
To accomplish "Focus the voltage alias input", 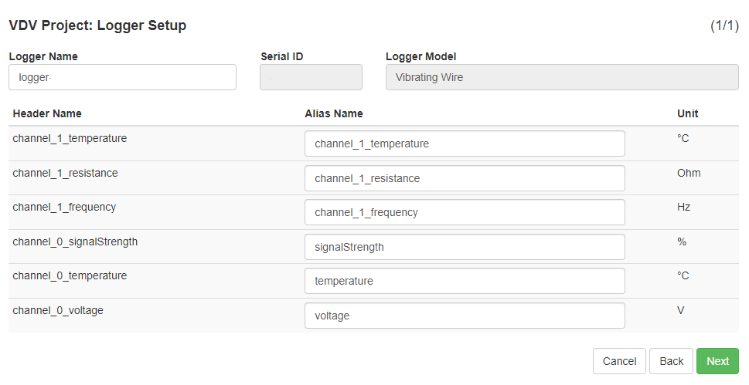I will point(465,316).
